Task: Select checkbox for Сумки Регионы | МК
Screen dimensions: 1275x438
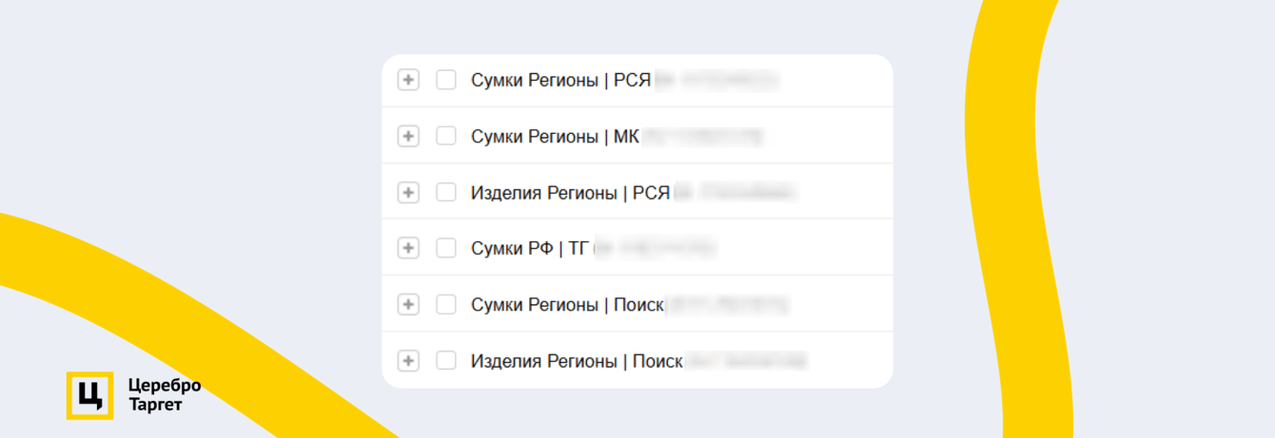Action: pos(446,136)
